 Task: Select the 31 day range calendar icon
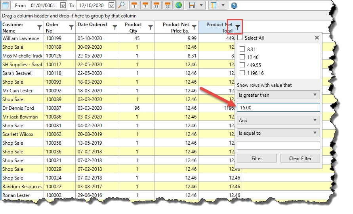pyautogui.click(x=156, y=6)
